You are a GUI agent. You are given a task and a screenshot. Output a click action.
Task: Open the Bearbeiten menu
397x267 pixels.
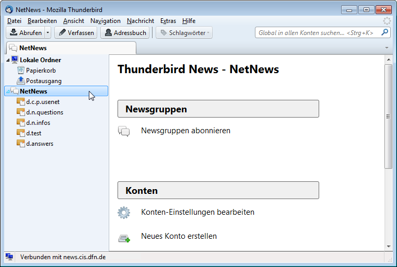[42, 21]
